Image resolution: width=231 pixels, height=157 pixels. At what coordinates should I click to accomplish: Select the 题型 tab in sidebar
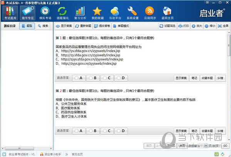(x=27, y=26)
